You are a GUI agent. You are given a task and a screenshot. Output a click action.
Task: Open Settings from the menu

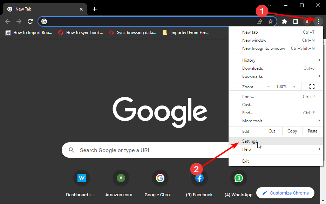pos(276,141)
